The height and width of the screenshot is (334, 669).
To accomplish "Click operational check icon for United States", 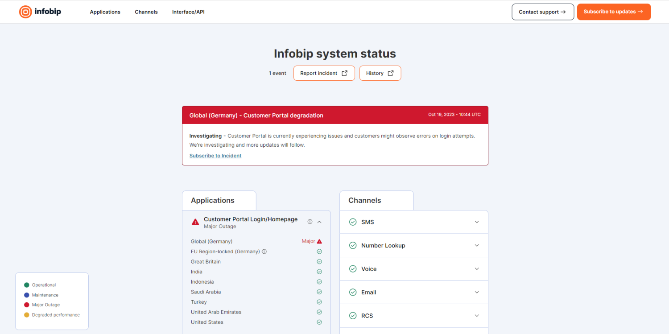I will [319, 322].
